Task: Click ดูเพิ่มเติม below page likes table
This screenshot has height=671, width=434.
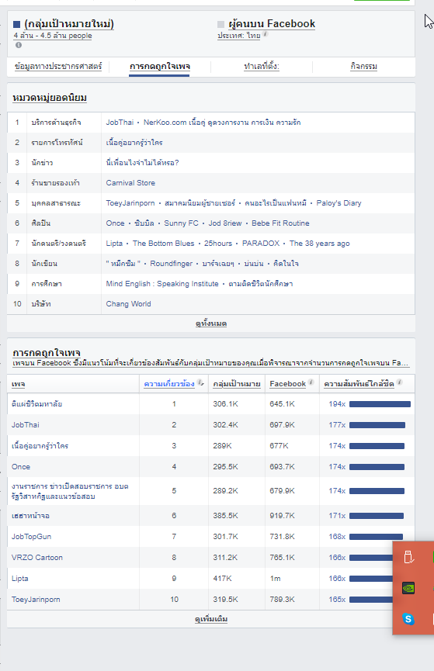Action: pyautogui.click(x=210, y=619)
